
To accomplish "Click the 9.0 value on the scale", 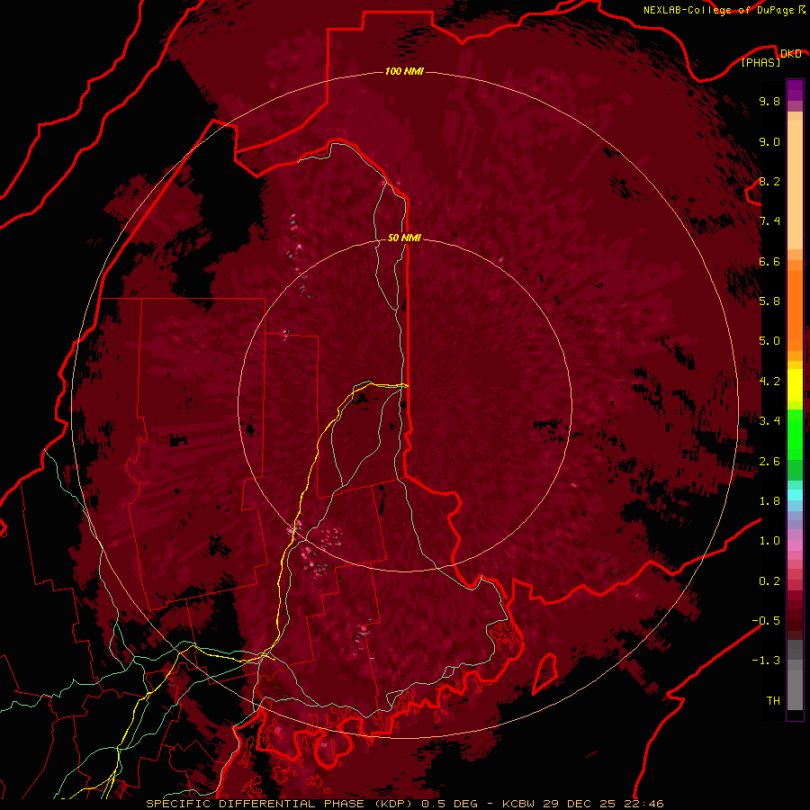I will (769, 141).
